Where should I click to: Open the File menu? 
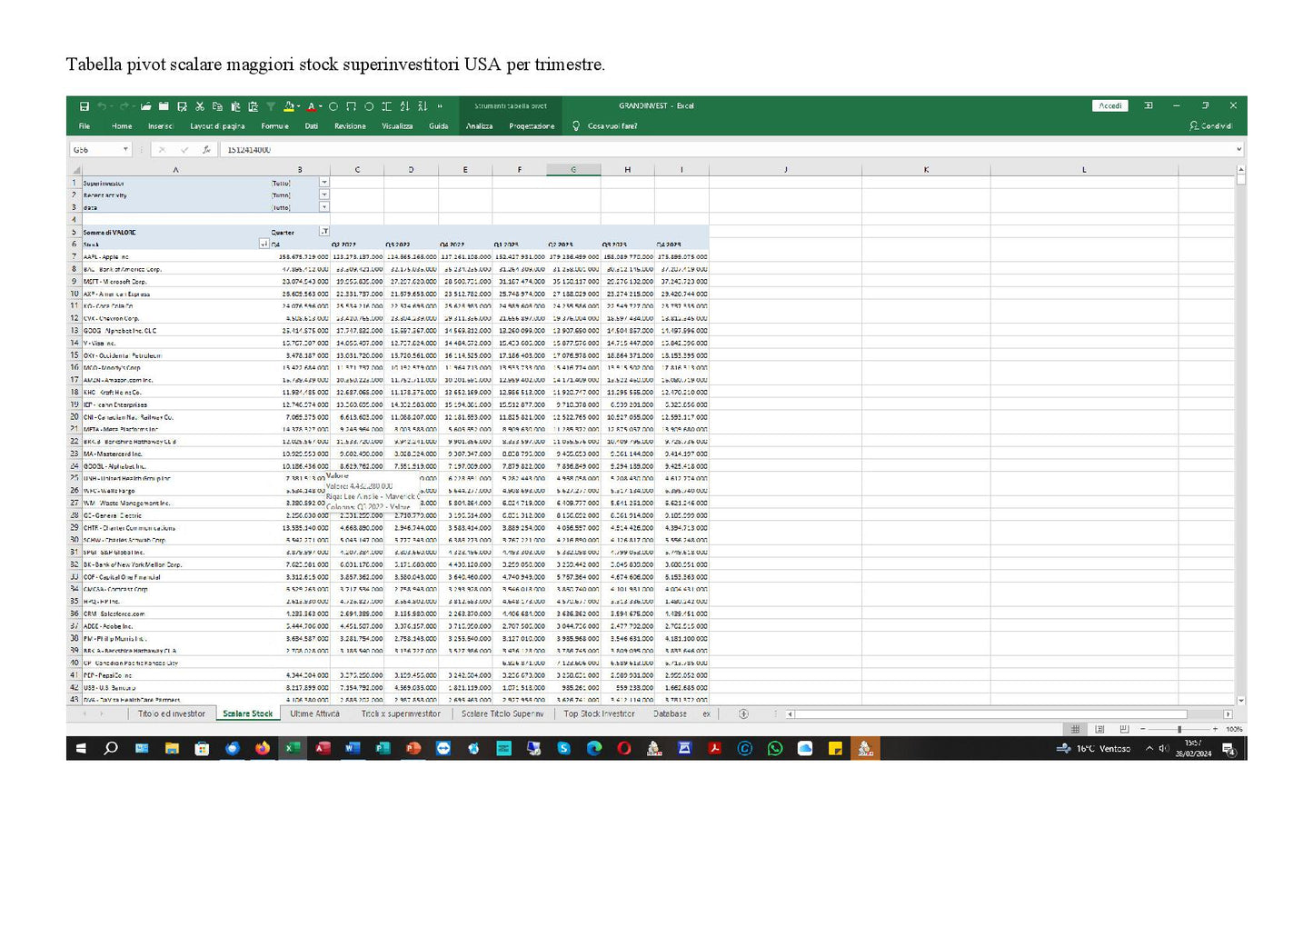(85, 126)
